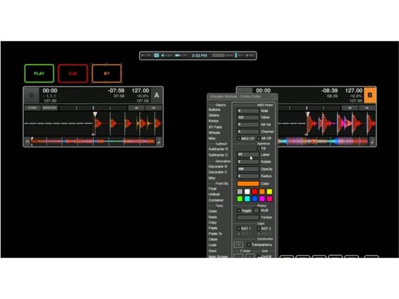The height and width of the screenshot is (299, 399).
Task: Click deck A stripe overview waveform
Action: pos(93,141)
